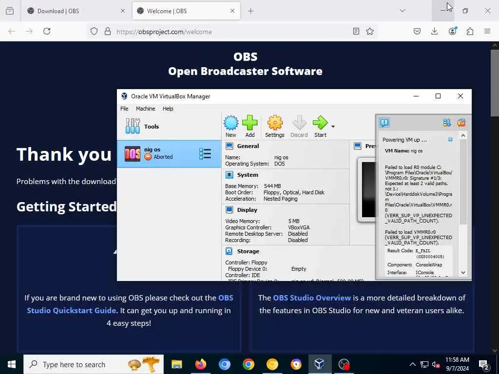This screenshot has height=374, width=499.
Task: Click the keep finished progresses icon
Action: (446, 123)
